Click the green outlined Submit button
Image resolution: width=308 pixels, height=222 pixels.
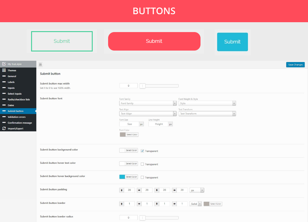[x=62, y=41]
